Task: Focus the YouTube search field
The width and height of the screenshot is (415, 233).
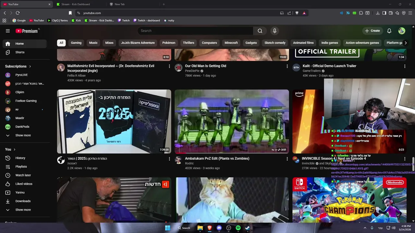Action: pyautogui.click(x=196, y=31)
